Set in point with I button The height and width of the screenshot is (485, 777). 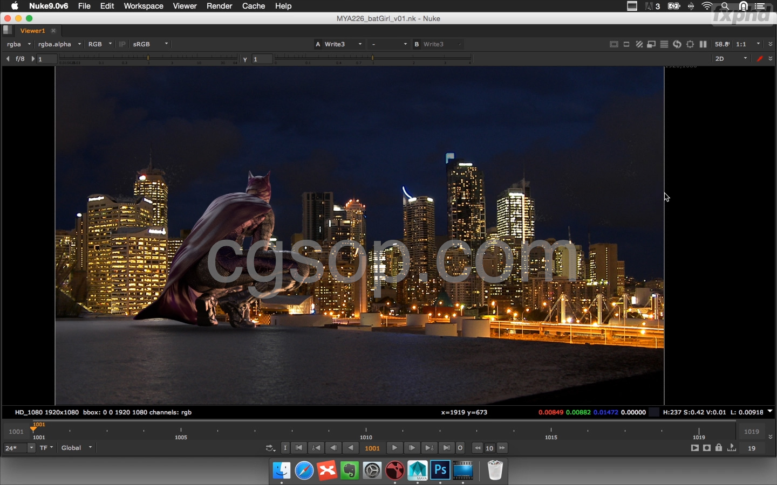pos(285,448)
